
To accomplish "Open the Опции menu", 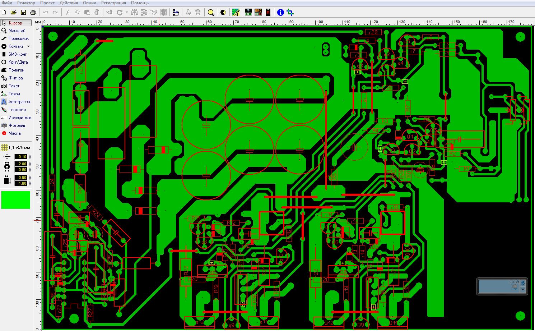I will (89, 3).
